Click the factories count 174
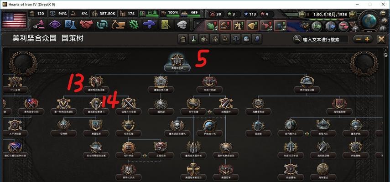Viewport: 390px width, 182px height. (128, 14)
